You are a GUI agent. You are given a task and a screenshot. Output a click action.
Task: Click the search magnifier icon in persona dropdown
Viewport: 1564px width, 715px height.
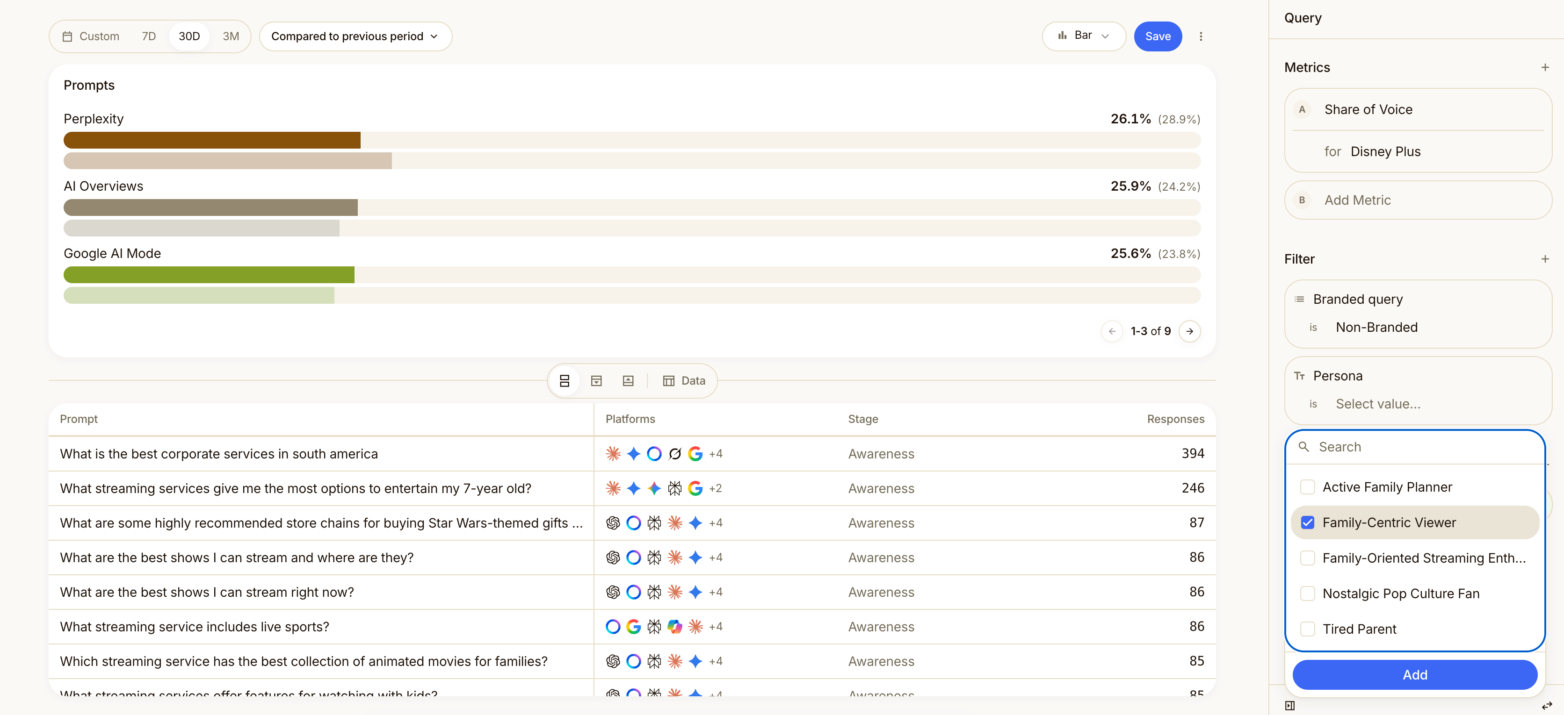click(1303, 447)
